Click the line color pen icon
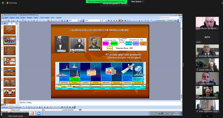Viewport: 223px width, 118px height. click(x=54, y=107)
